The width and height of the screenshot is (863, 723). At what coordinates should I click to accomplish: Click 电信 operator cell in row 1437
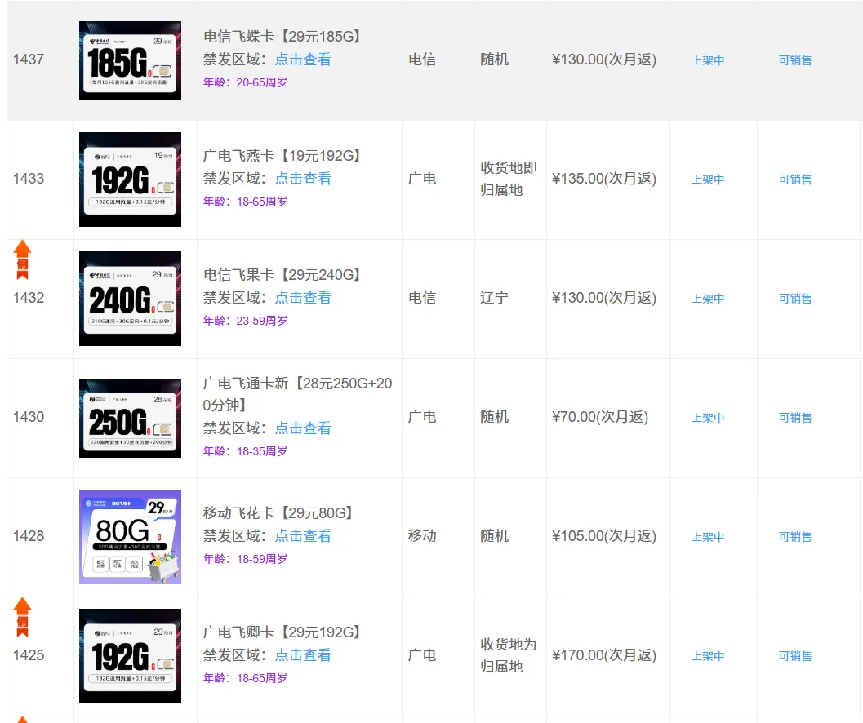(x=422, y=60)
